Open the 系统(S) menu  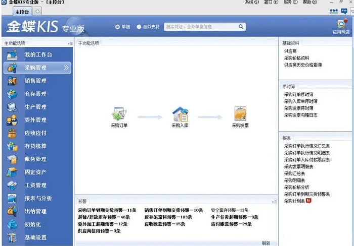coord(252,2)
